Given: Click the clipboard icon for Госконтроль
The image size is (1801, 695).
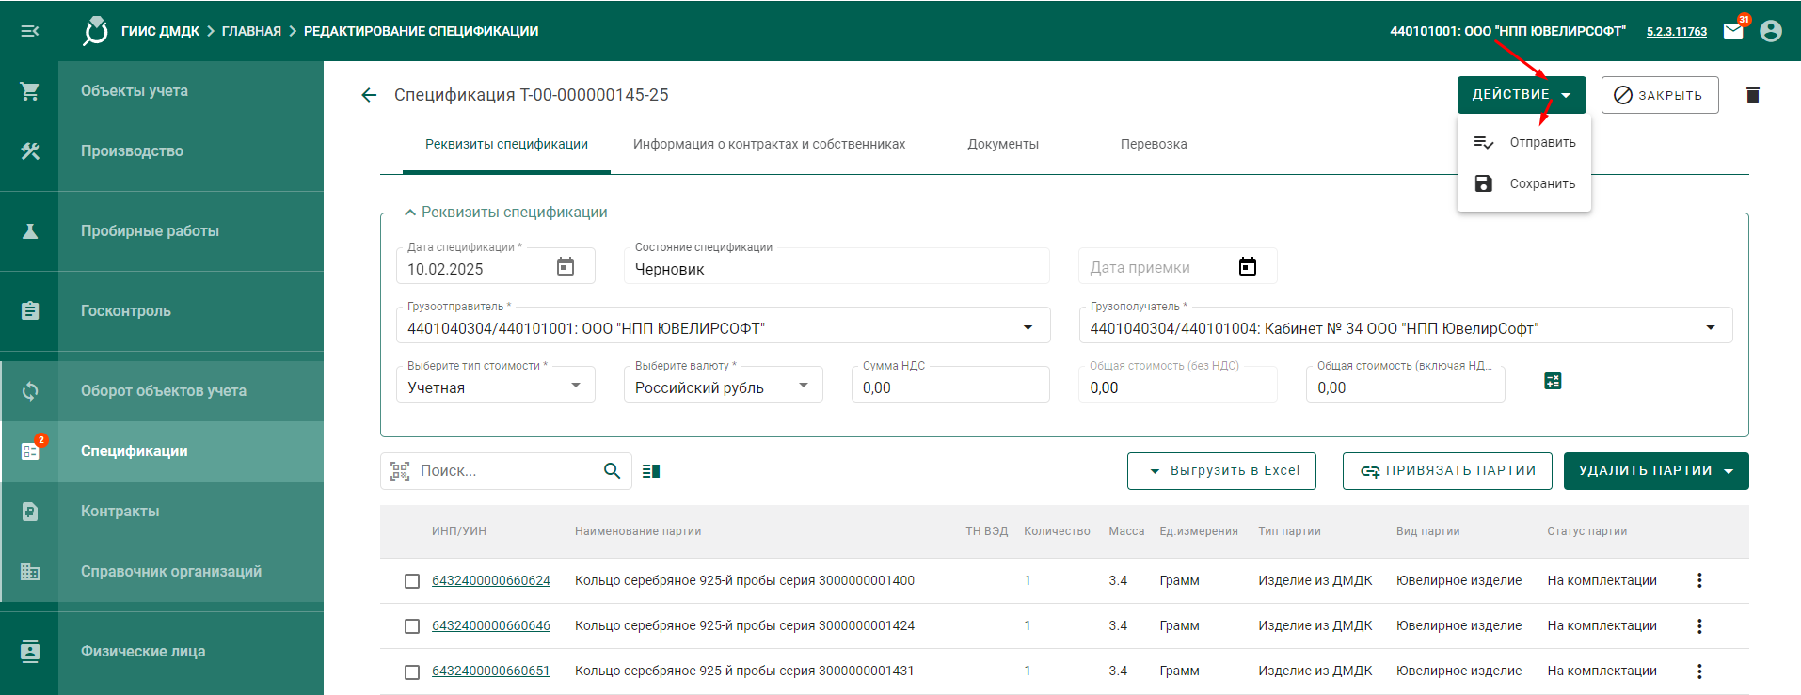Looking at the screenshot, I should pyautogui.click(x=30, y=311).
